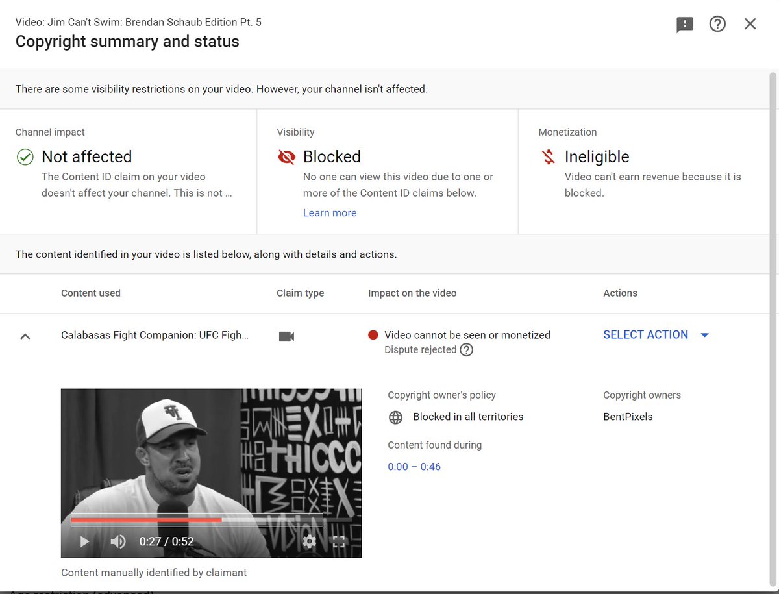
Task: Open the SELECT ACTION dropdown
Action: pyautogui.click(x=656, y=335)
